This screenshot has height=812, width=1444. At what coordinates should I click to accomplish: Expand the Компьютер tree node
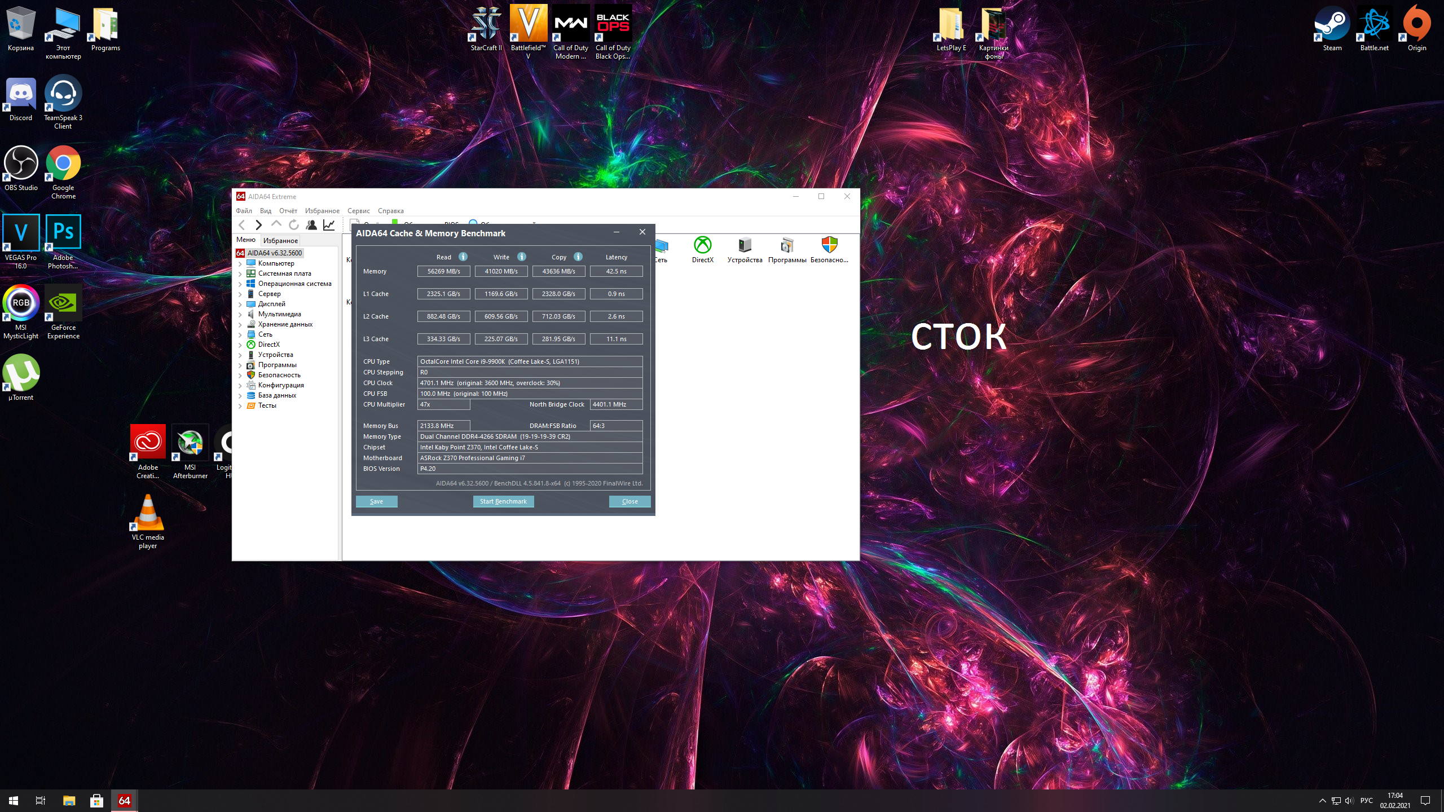coord(240,264)
